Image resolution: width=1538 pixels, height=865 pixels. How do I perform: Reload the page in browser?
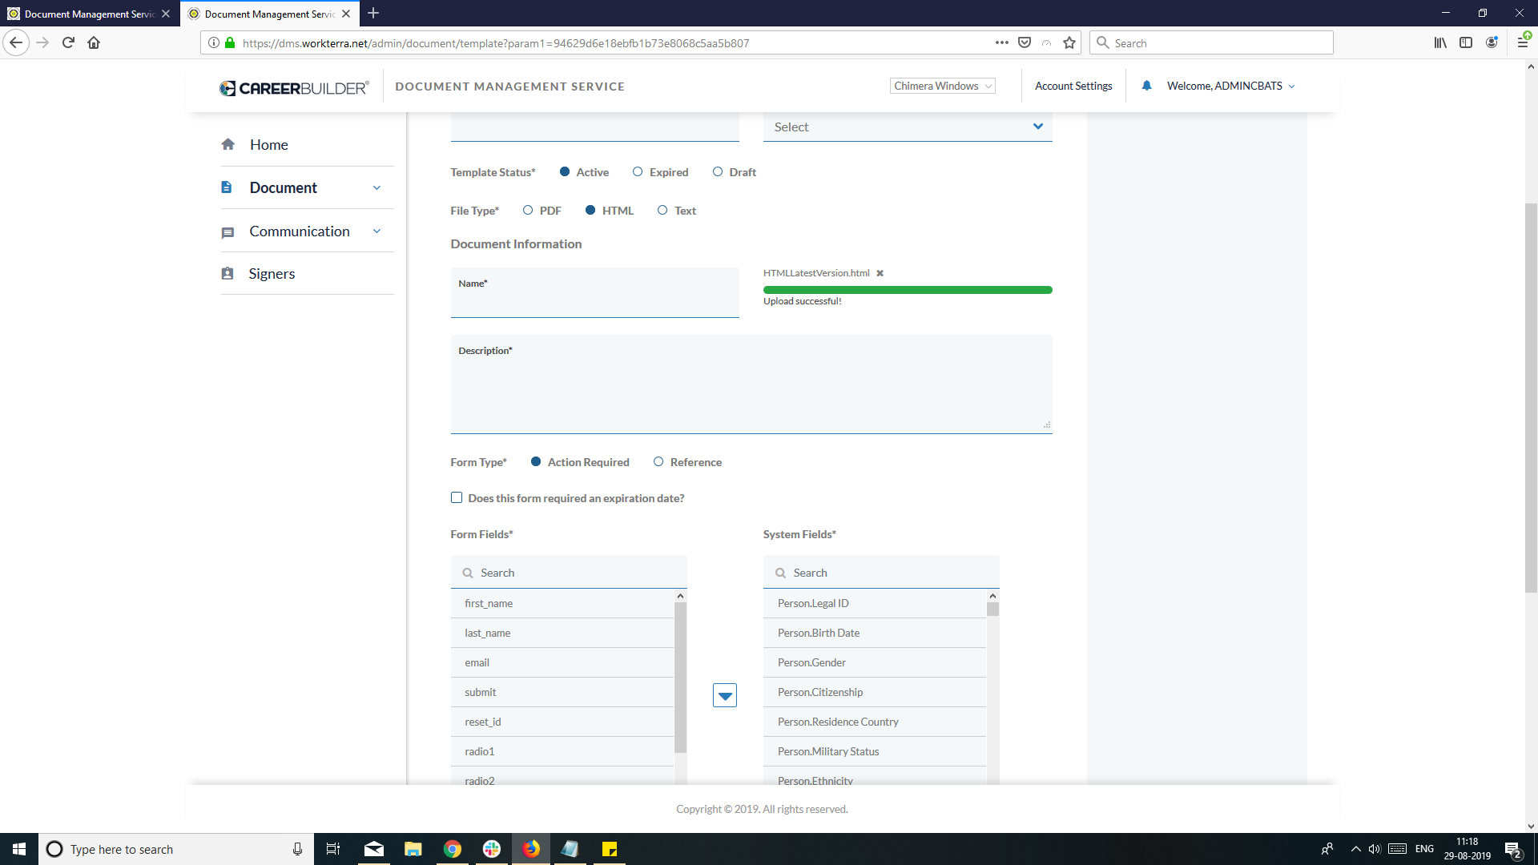[68, 43]
